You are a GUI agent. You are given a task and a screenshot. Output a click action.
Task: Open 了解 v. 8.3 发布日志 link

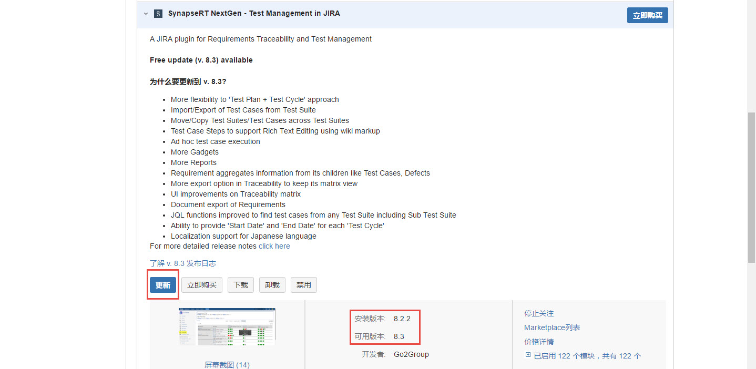pos(183,263)
